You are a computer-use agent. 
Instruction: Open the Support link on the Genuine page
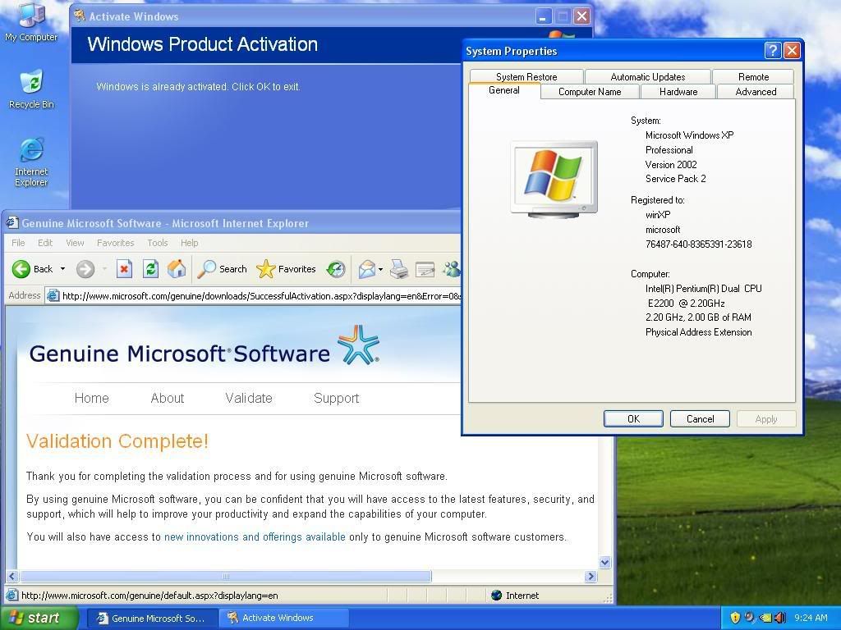pyautogui.click(x=336, y=398)
